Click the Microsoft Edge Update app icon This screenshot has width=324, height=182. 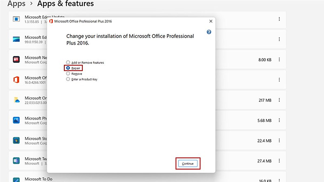[16, 19]
